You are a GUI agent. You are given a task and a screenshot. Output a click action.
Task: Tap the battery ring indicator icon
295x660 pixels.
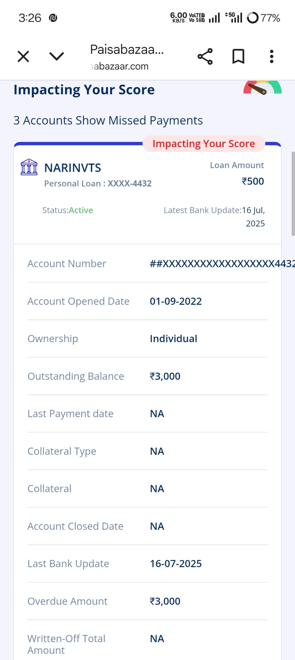click(x=252, y=18)
